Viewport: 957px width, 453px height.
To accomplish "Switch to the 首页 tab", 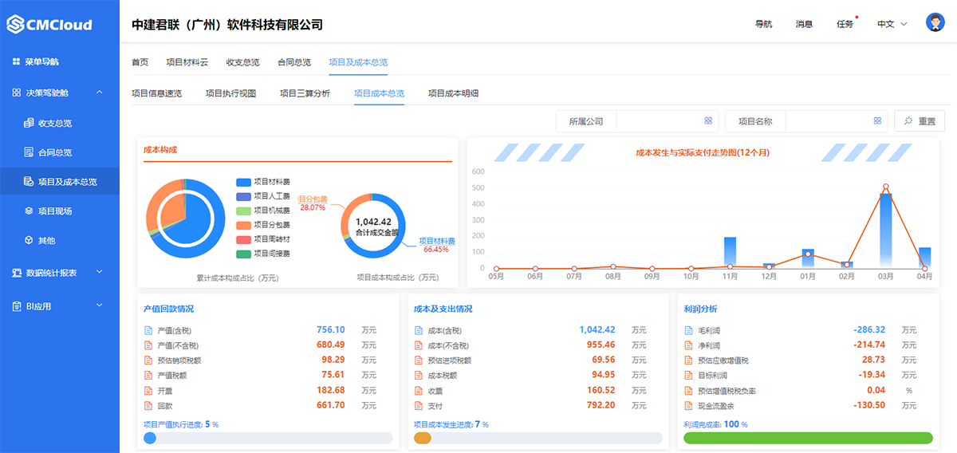I will point(140,62).
